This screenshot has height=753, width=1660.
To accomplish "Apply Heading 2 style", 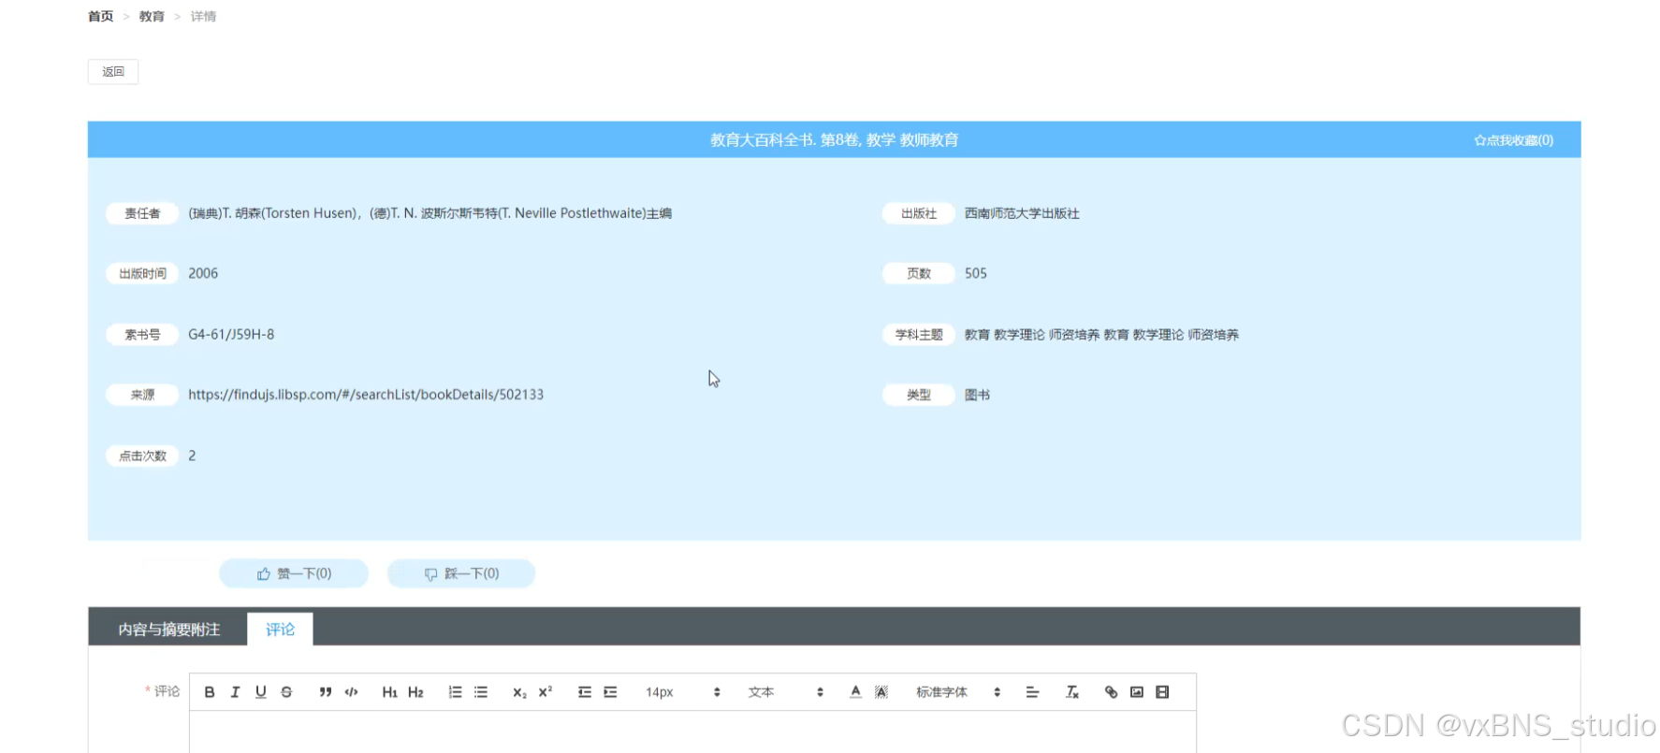I will click(415, 692).
